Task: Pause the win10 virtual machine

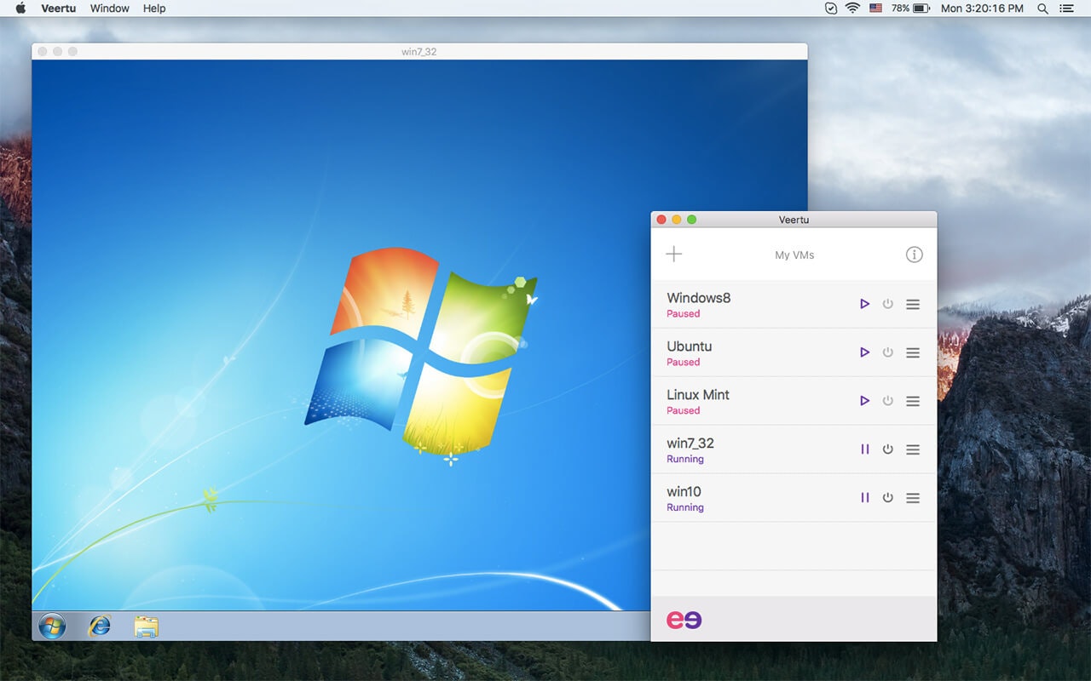Action: [x=864, y=498]
